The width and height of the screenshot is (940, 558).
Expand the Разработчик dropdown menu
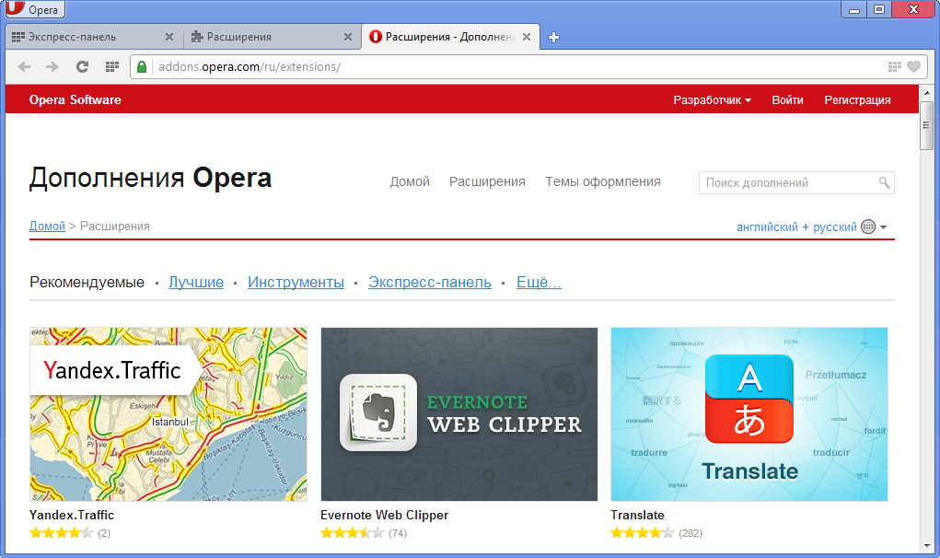712,100
